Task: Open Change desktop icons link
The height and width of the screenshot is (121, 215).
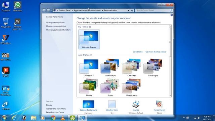Action: tap(55, 23)
